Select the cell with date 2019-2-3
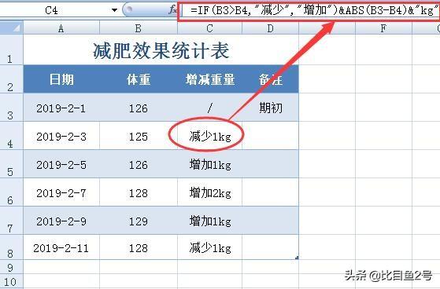The image size is (440, 289). tap(61, 136)
